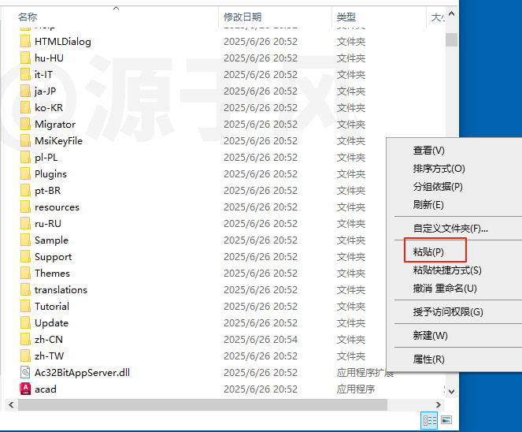522x432 pixels.
Task: Click the Tutorial folder icon
Action: 25,307
